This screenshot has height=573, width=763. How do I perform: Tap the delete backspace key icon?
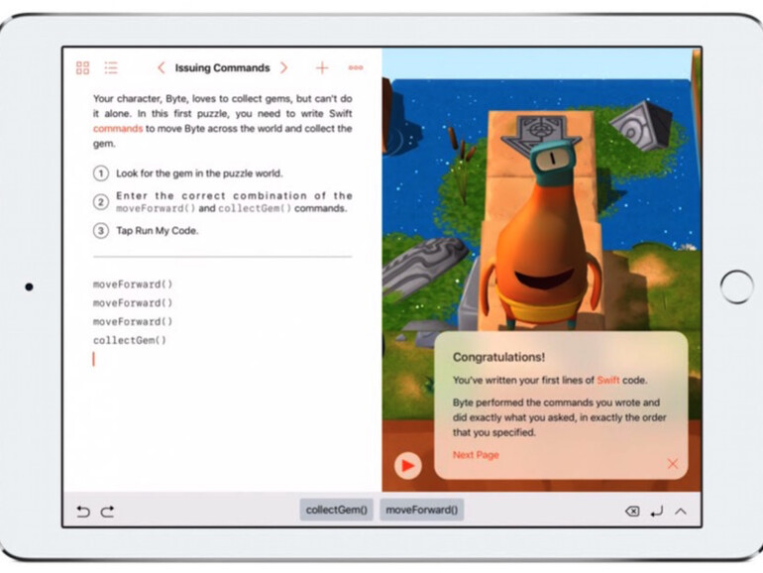coord(631,512)
